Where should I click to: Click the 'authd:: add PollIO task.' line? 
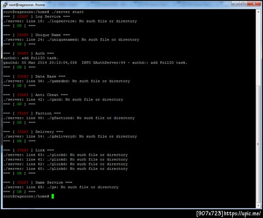click(x=31, y=58)
